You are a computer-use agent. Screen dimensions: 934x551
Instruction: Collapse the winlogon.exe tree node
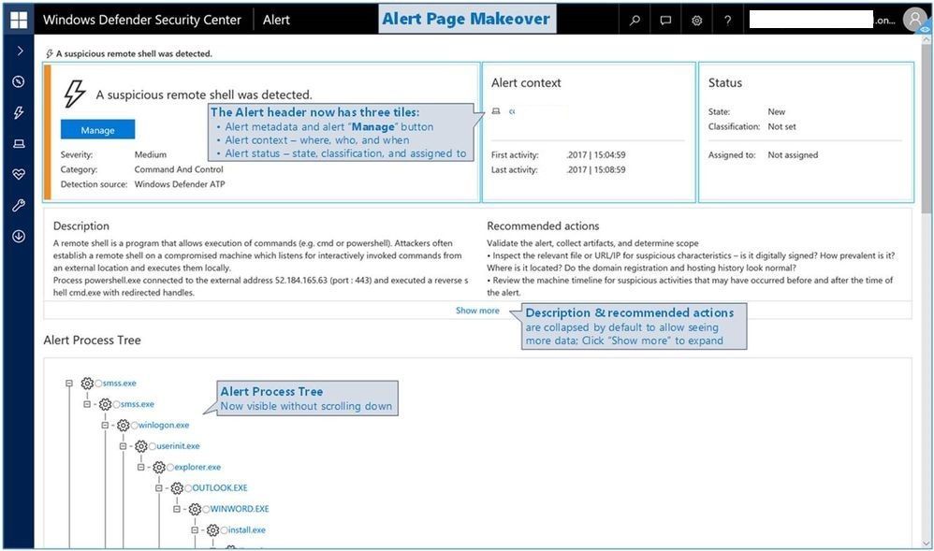tap(105, 426)
